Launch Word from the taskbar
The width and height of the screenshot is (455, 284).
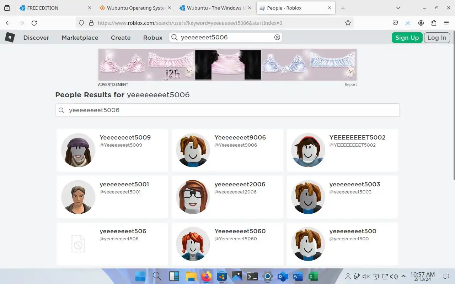pyautogui.click(x=298, y=276)
